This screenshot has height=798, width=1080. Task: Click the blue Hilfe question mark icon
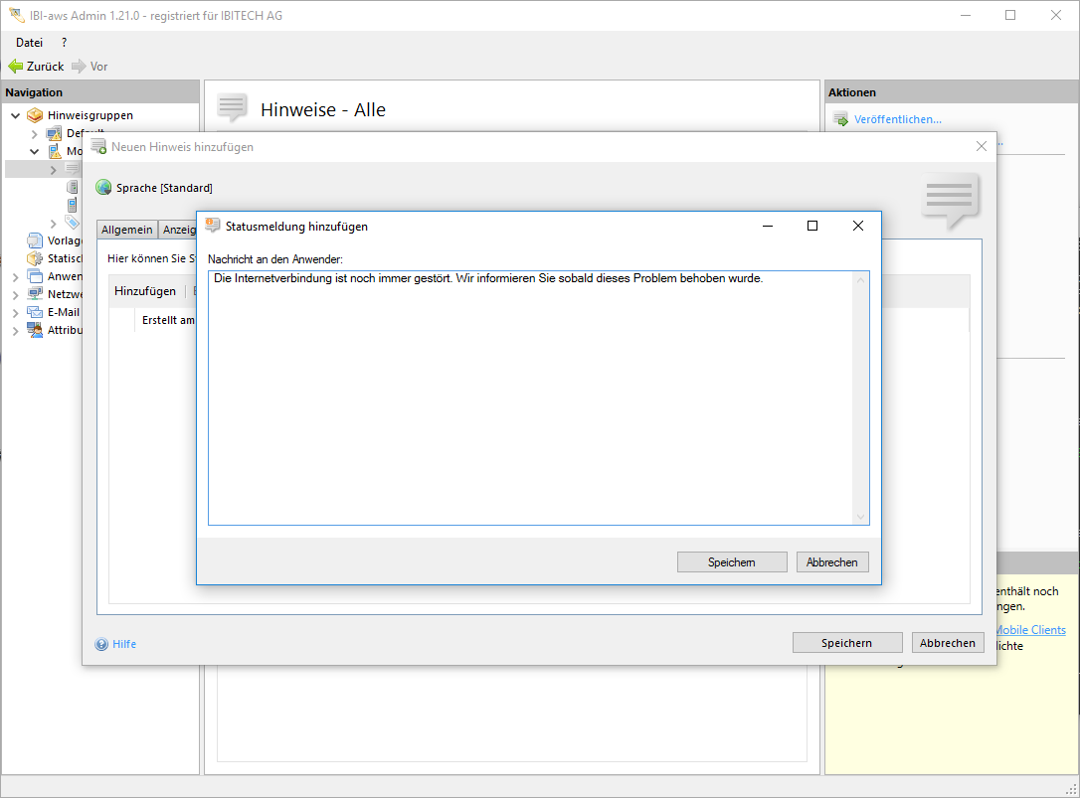pos(101,644)
